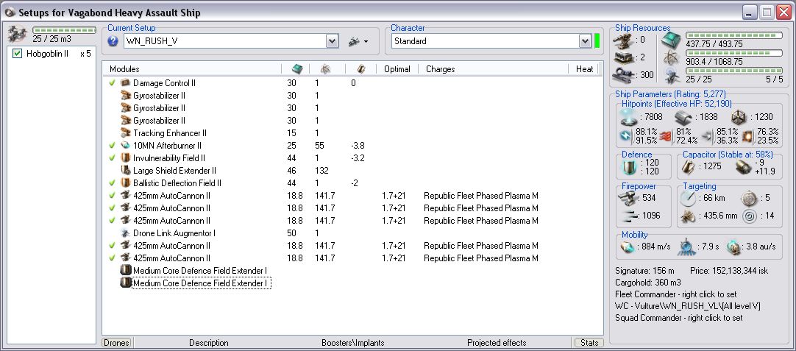Select second Medium Core Defence Field Extender I
Screen dimensions: 796x351
pos(201,283)
